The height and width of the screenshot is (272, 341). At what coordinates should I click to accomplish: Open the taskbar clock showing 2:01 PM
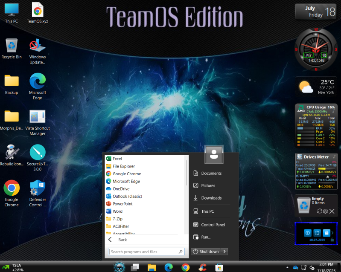(x=326, y=267)
